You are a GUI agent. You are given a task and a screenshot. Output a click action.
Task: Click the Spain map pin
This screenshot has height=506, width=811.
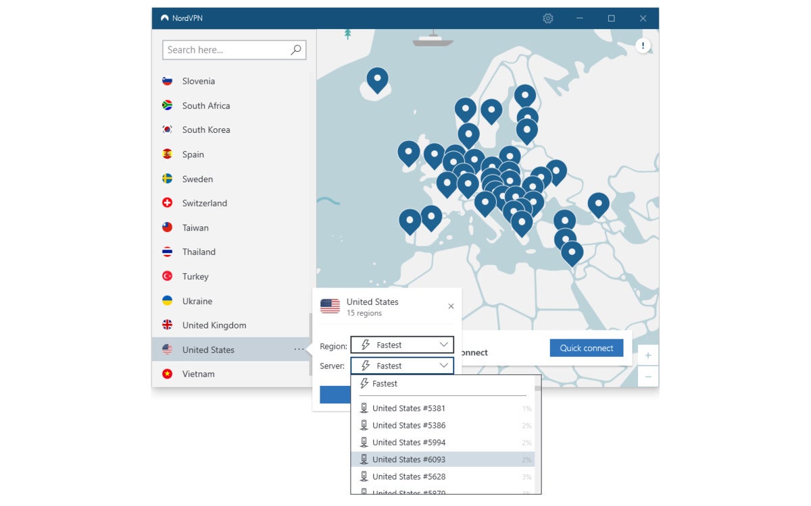pyautogui.click(x=431, y=218)
